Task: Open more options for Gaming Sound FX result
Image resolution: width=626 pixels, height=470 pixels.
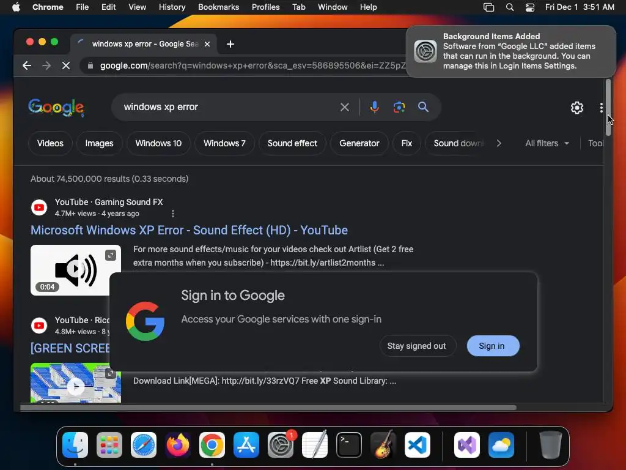Action: pos(173,214)
